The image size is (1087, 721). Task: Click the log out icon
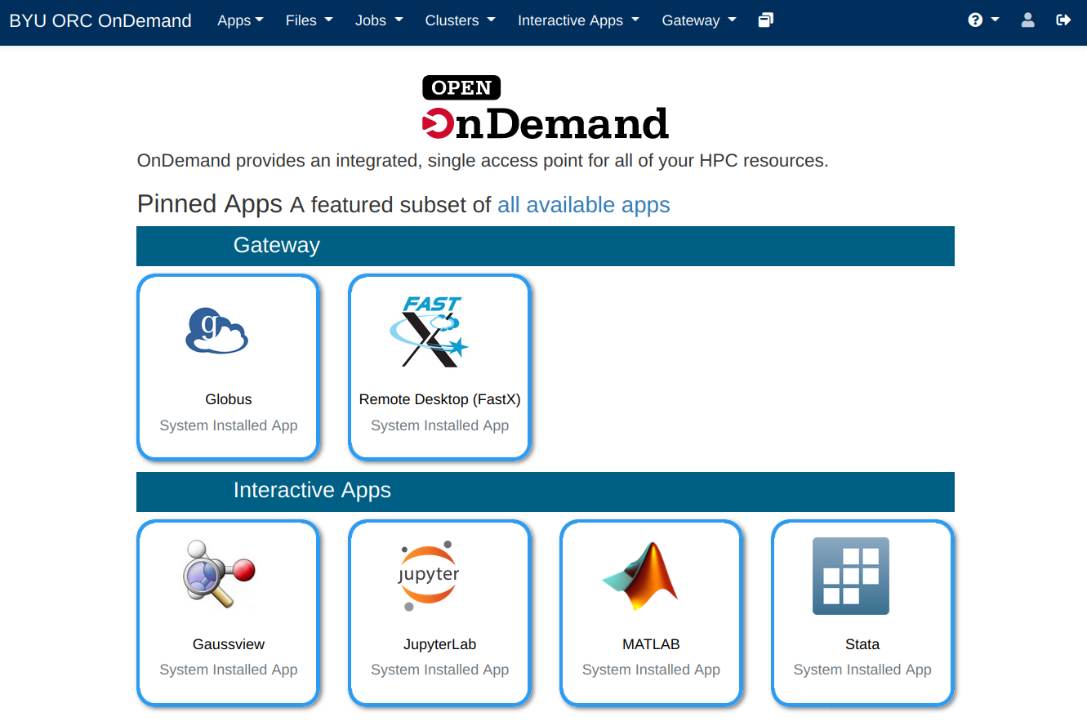[x=1063, y=20]
